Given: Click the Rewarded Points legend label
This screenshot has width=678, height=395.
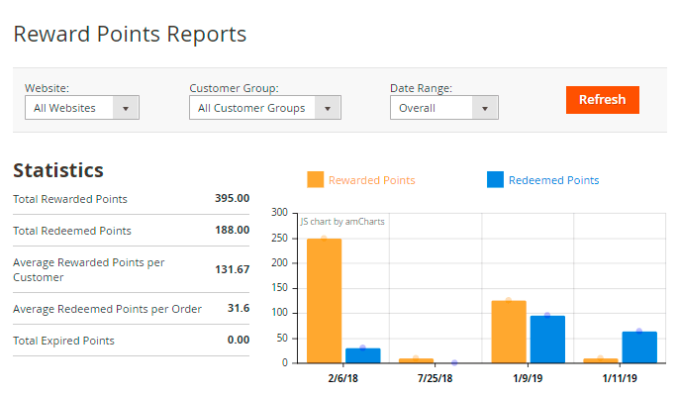Looking at the screenshot, I should (371, 180).
